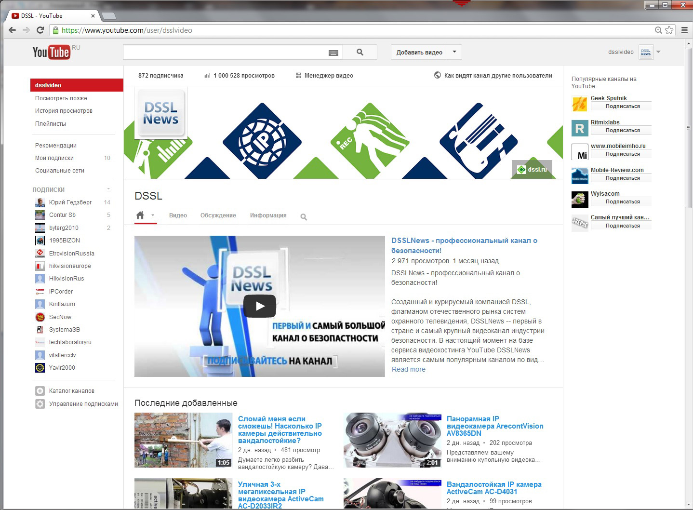The image size is (693, 510).
Task: Click the Добавить видео button
Action: pyautogui.click(x=419, y=52)
